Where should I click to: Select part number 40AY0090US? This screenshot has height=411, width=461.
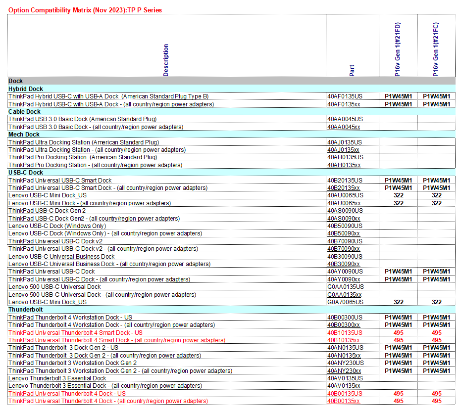pos(345,272)
